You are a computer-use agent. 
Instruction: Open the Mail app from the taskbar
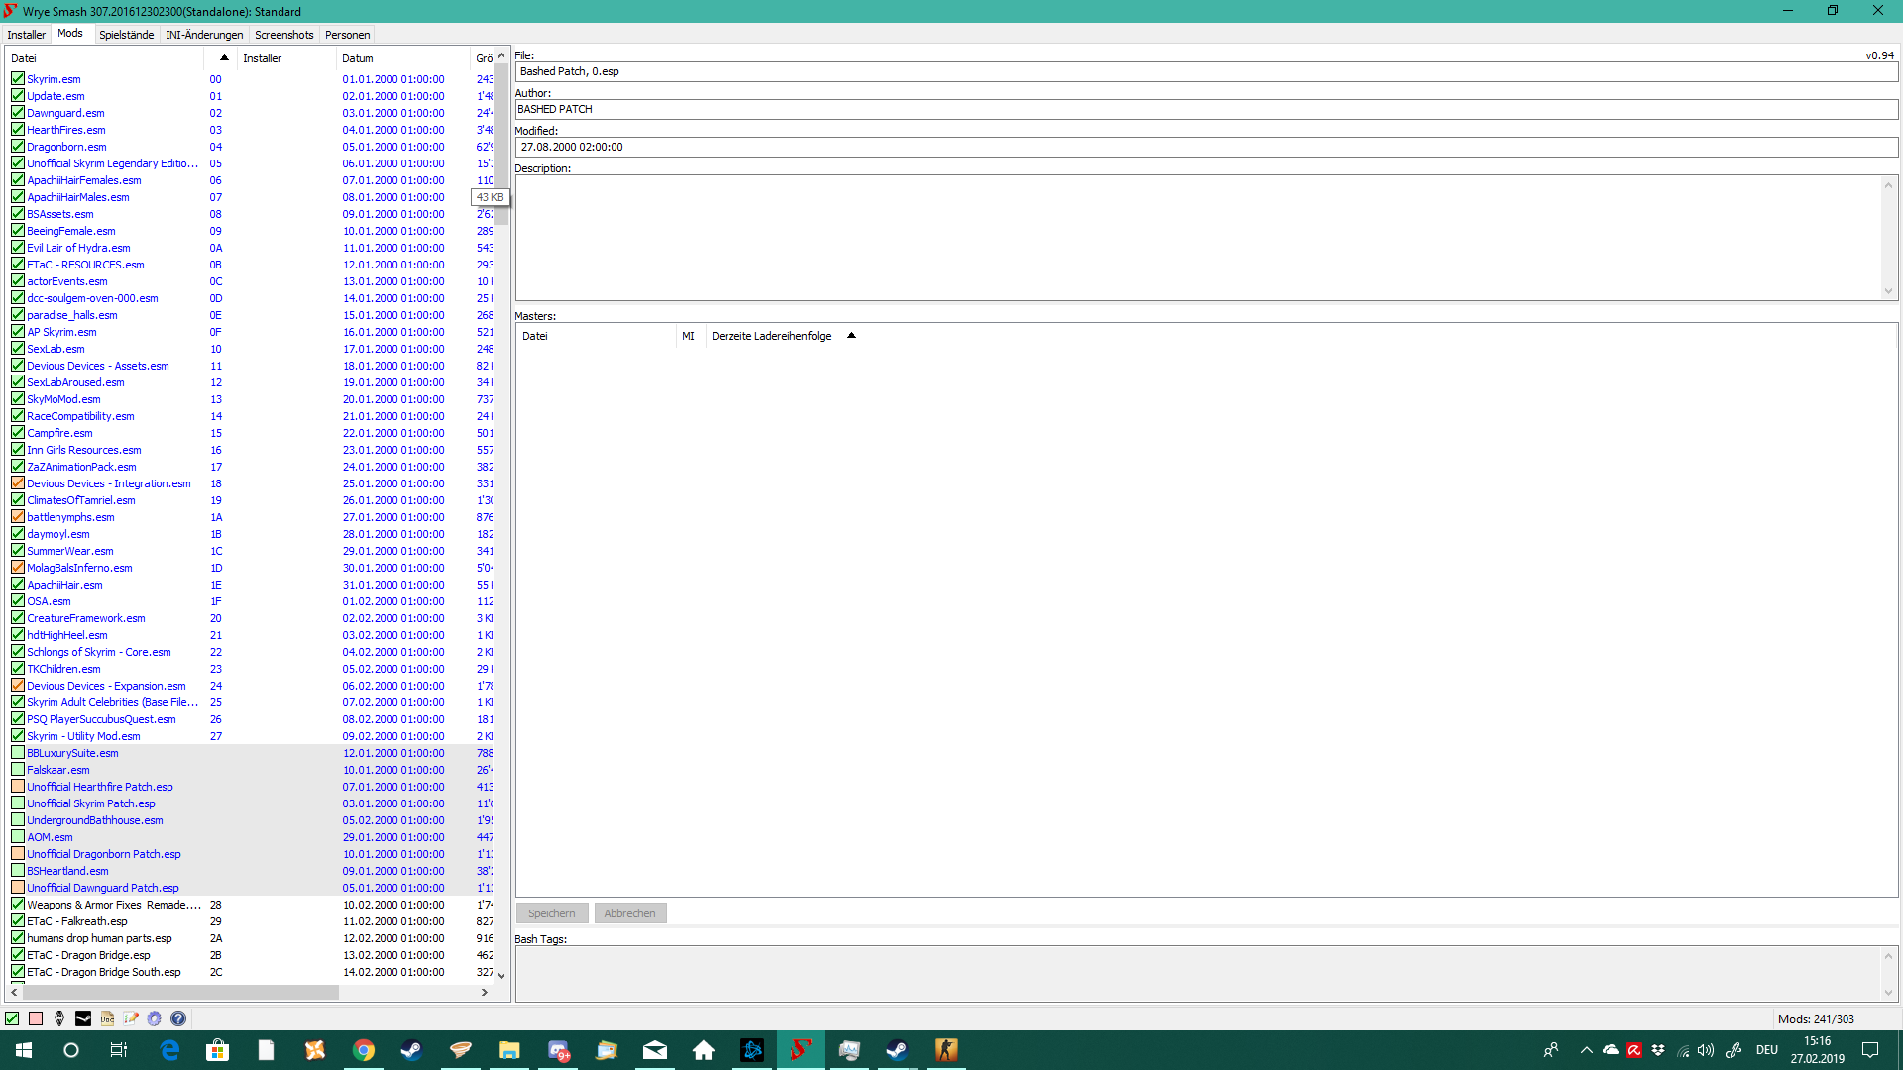pos(655,1050)
